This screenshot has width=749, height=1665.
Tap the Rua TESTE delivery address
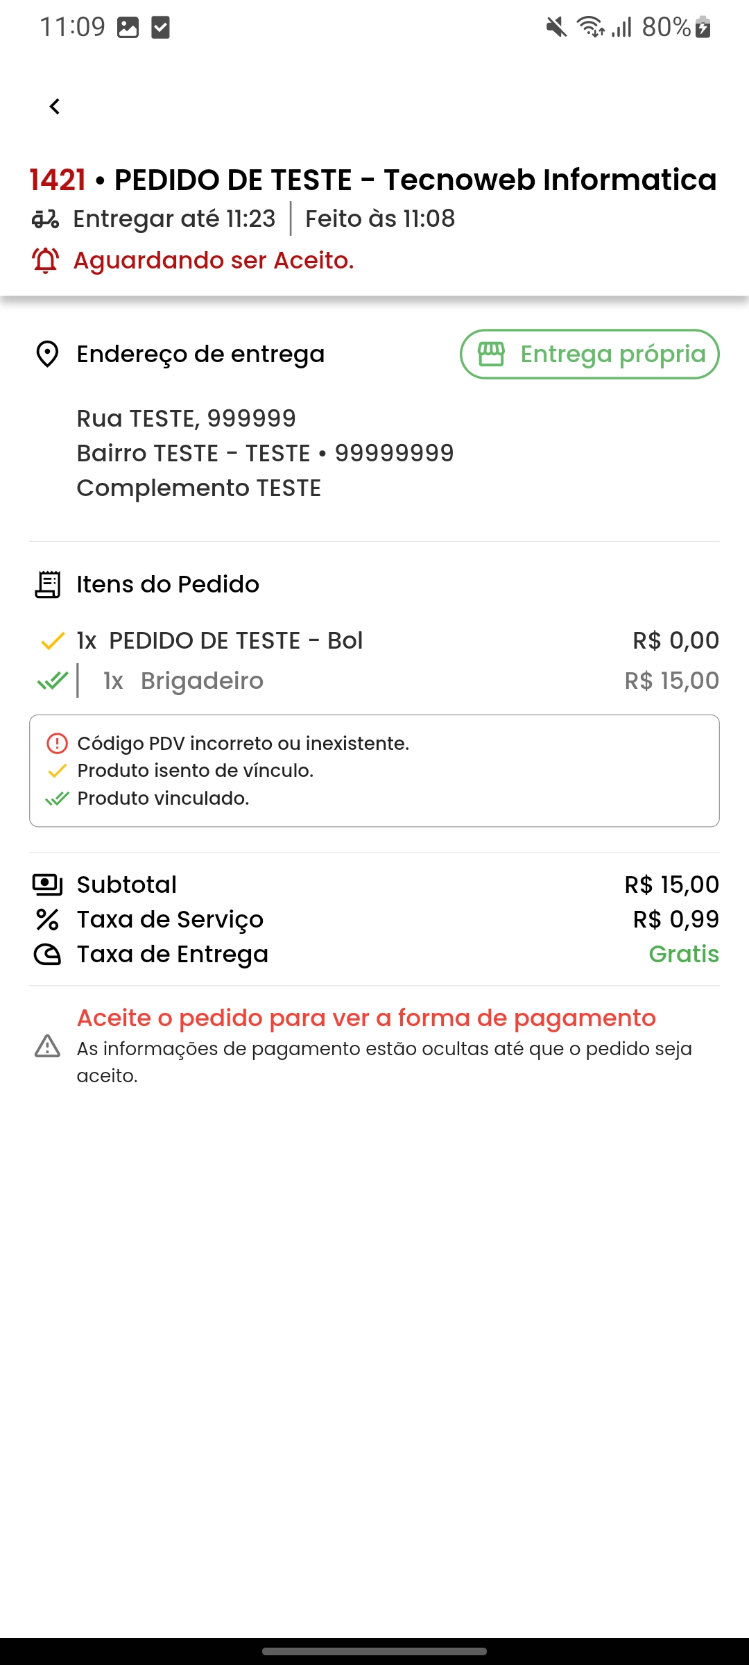pos(186,419)
